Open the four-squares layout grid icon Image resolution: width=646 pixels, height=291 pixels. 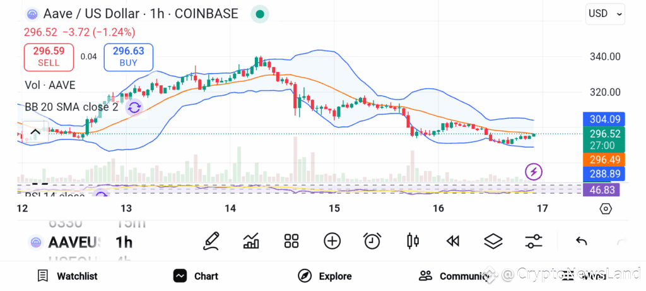click(291, 241)
